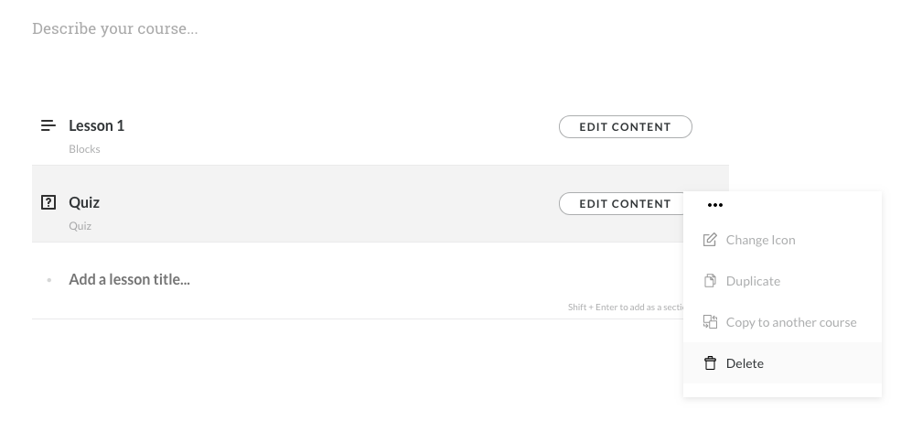Click the bullet dot before Add a lesson title
Screen dimensions: 901x421
(48, 280)
